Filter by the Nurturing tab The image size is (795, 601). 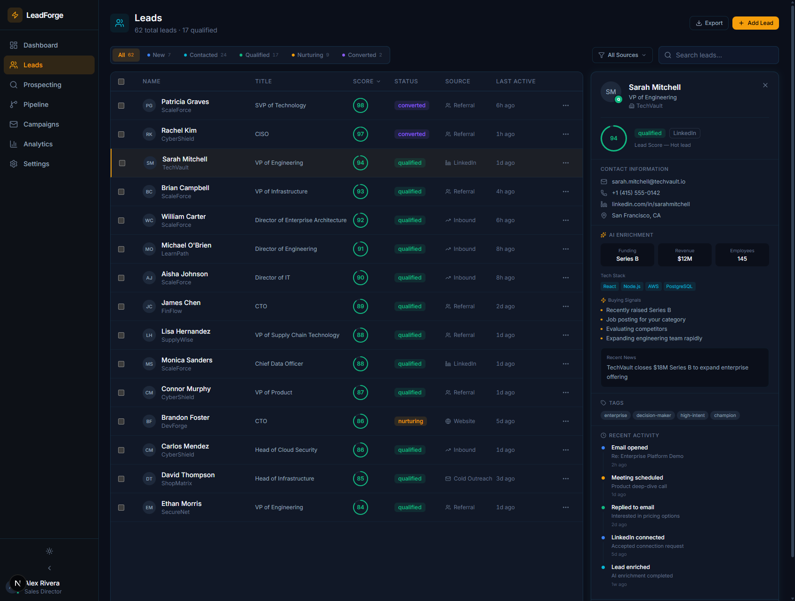pyautogui.click(x=310, y=55)
